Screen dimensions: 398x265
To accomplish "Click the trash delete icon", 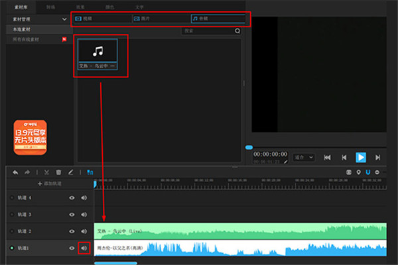I will tap(58, 172).
